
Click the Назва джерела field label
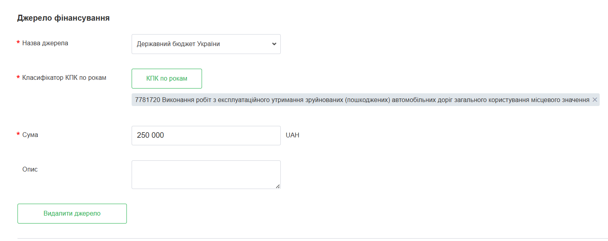tap(45, 43)
